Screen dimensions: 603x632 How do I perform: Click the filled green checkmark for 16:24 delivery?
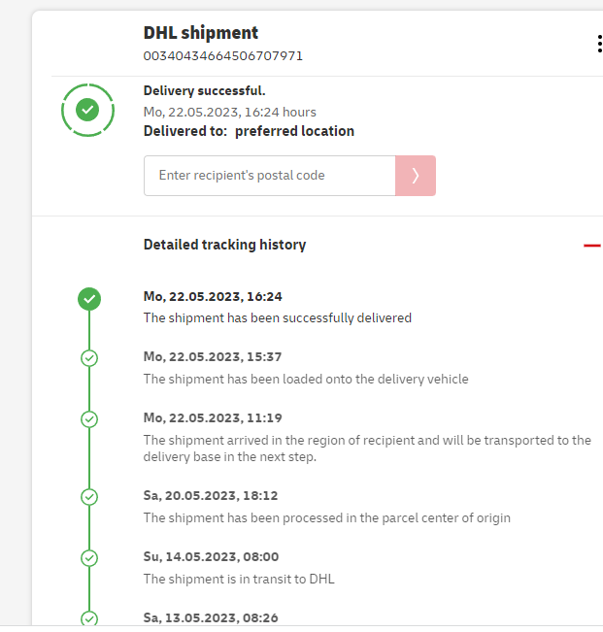[x=89, y=299]
